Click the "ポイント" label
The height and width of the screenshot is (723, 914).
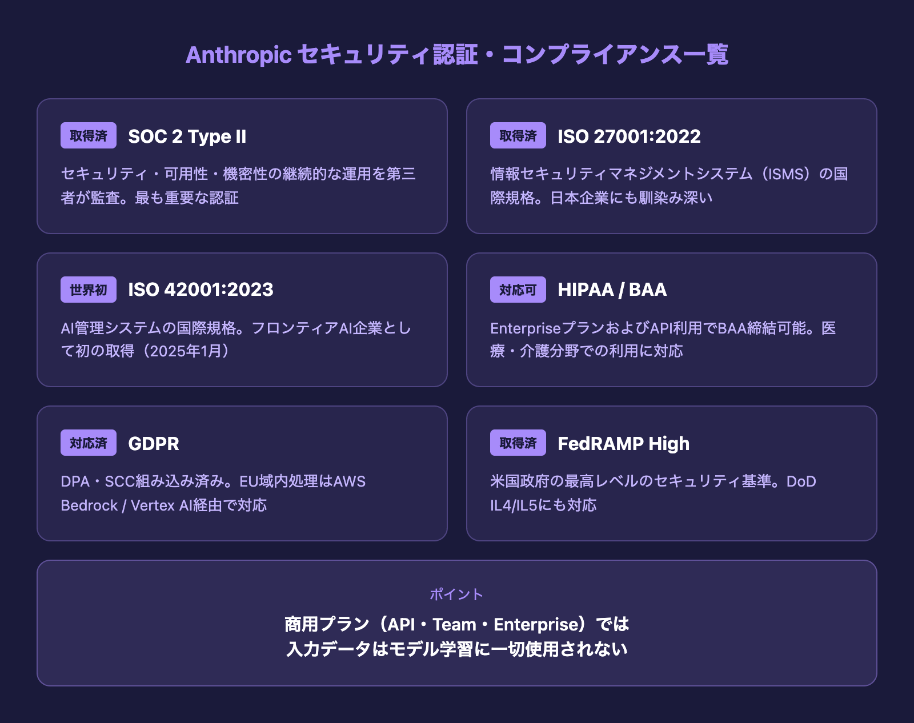456,595
